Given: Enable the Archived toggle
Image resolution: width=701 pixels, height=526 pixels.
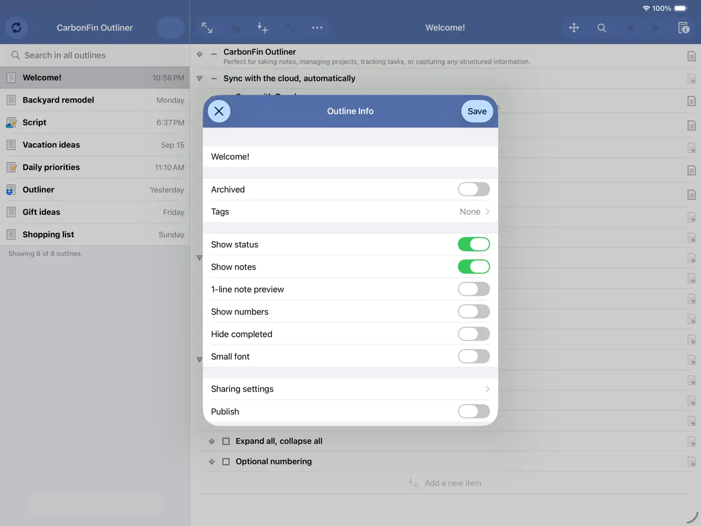Looking at the screenshot, I should pyautogui.click(x=474, y=189).
